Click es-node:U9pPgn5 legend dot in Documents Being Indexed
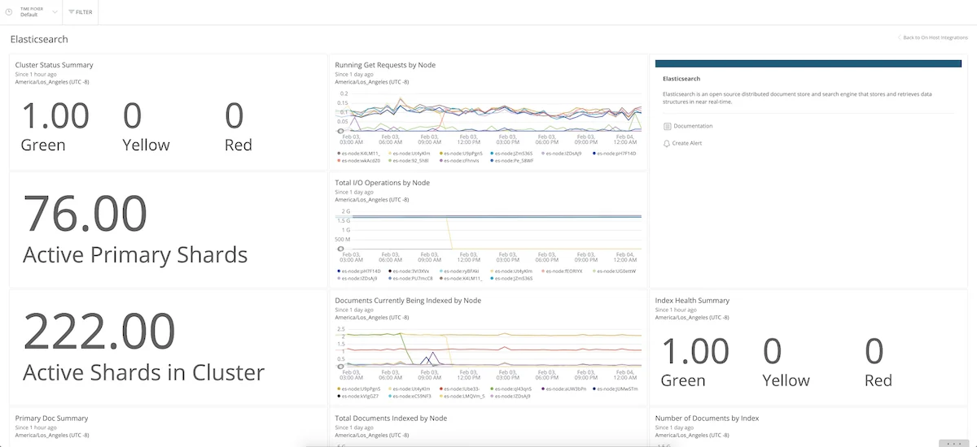977x447 pixels. click(x=338, y=388)
